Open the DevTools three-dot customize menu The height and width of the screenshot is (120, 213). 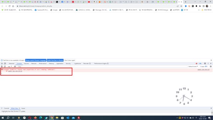(x=208, y=64)
